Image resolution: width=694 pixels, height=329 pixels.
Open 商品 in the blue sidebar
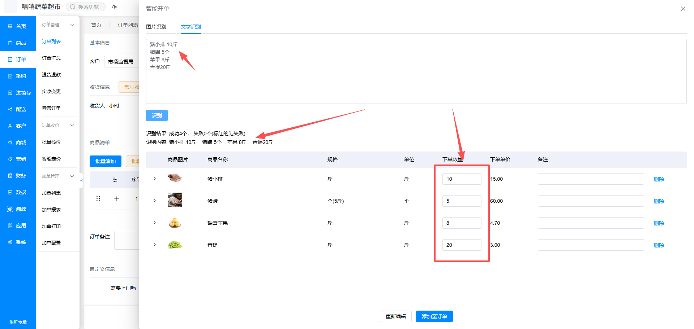(x=18, y=43)
